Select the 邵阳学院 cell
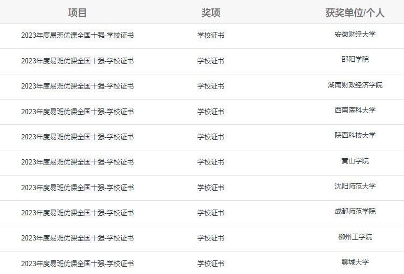This screenshot has width=404, height=274. pyautogui.click(x=355, y=59)
